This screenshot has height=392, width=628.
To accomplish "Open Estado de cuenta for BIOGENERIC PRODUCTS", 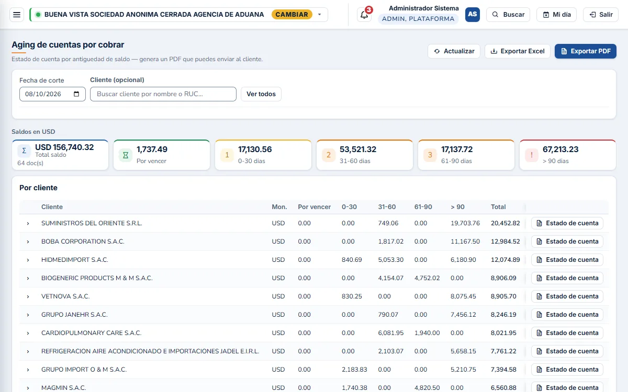I will (567, 278).
